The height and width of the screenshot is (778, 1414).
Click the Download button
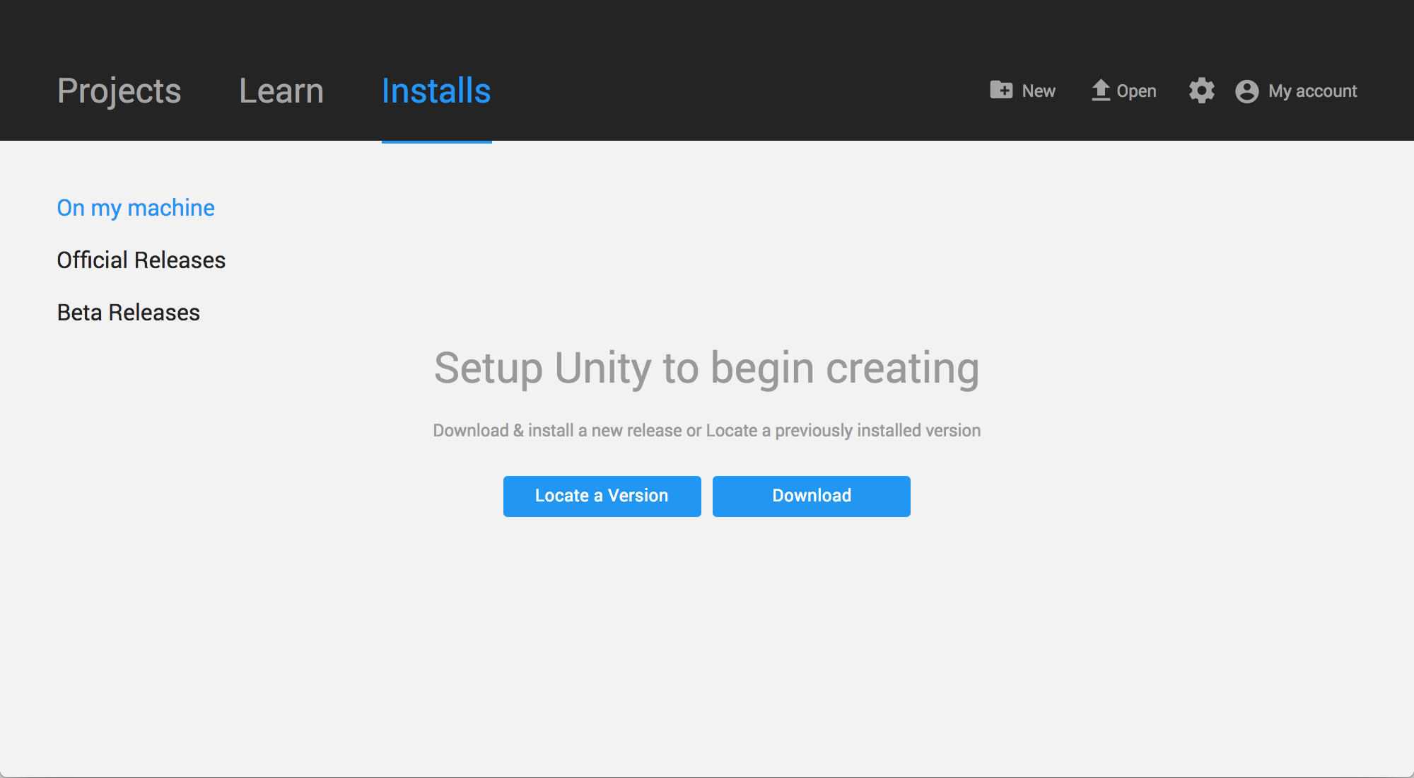click(x=812, y=495)
